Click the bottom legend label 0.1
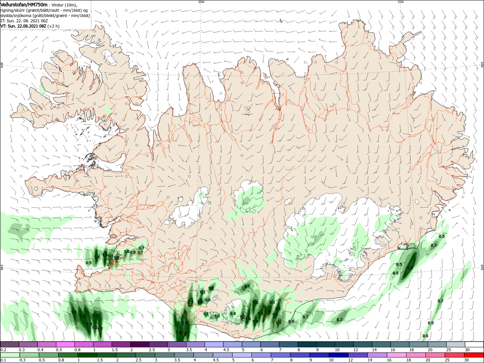This screenshot has height=363, width=484. pos(3,360)
